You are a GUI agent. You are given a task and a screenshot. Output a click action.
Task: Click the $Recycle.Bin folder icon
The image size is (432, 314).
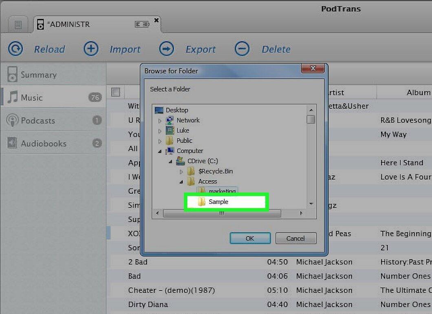pos(191,171)
